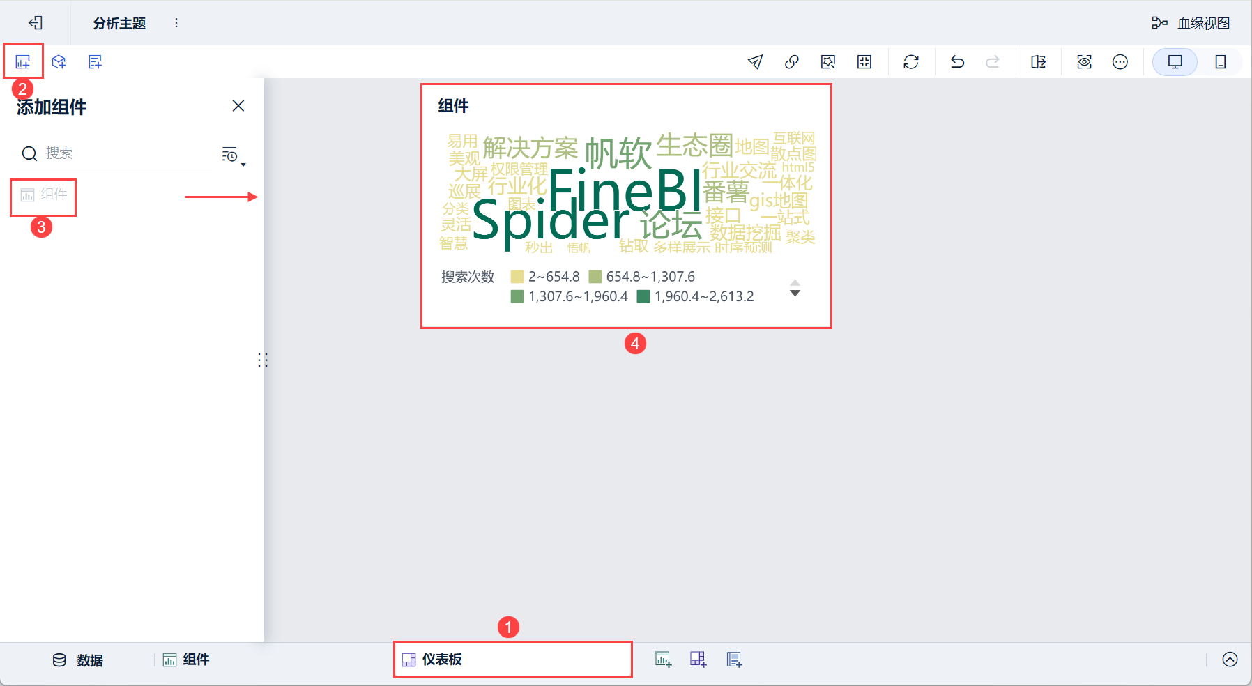Click the word Spider in word cloud

[x=551, y=222]
